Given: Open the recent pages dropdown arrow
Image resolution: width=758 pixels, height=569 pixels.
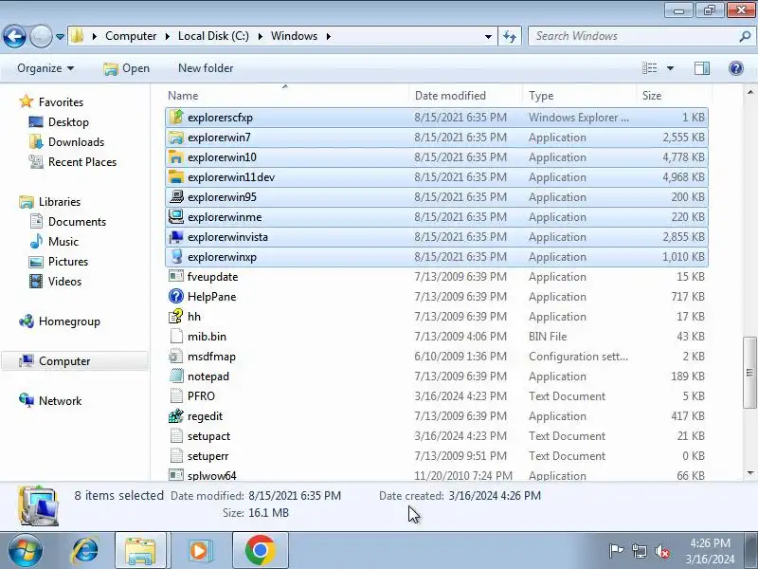Looking at the screenshot, I should 60,36.
